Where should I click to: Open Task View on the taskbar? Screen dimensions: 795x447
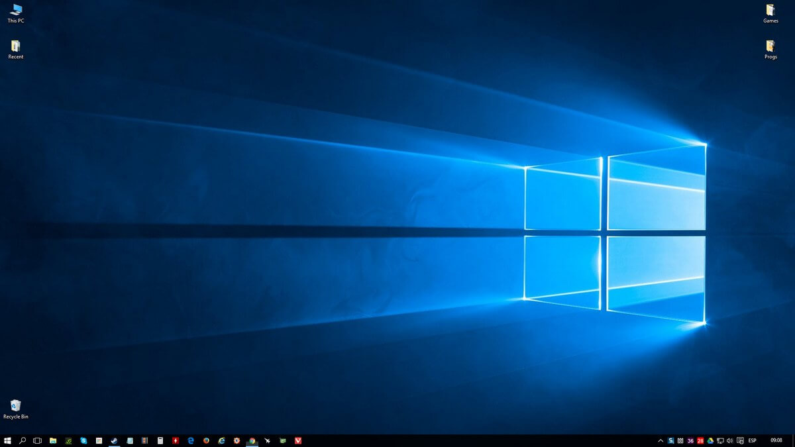[37, 440]
